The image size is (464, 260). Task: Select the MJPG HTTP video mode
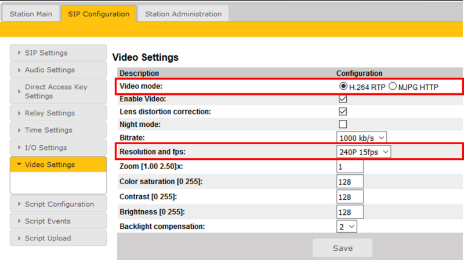tap(393, 87)
